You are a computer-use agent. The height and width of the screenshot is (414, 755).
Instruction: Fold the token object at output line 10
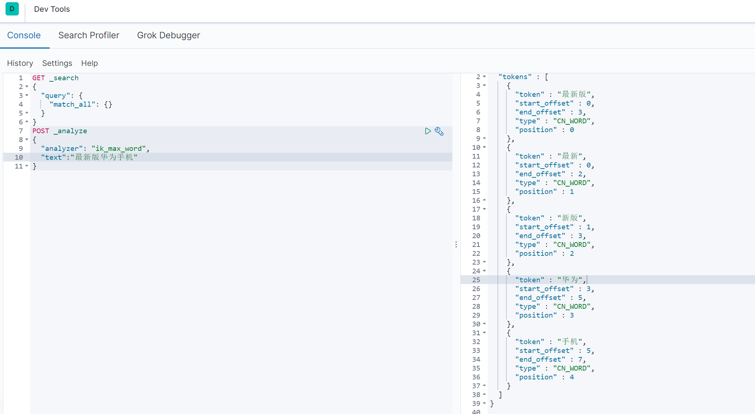click(x=484, y=147)
